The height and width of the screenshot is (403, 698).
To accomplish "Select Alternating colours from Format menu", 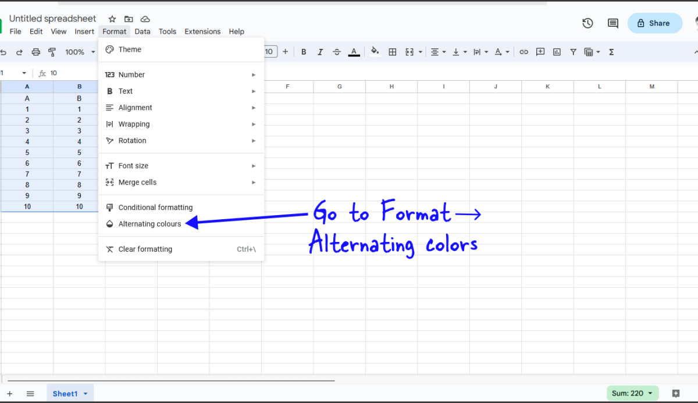I will [x=149, y=224].
